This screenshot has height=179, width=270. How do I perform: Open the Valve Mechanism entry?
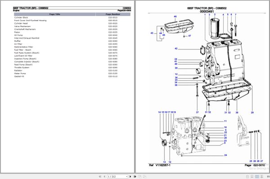click(22, 26)
